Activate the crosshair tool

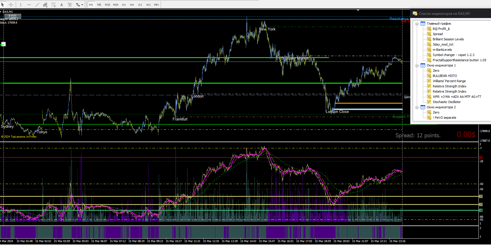coord(11,5)
